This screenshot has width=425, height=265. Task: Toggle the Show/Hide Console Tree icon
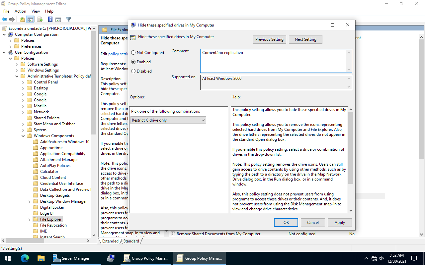point(30,19)
